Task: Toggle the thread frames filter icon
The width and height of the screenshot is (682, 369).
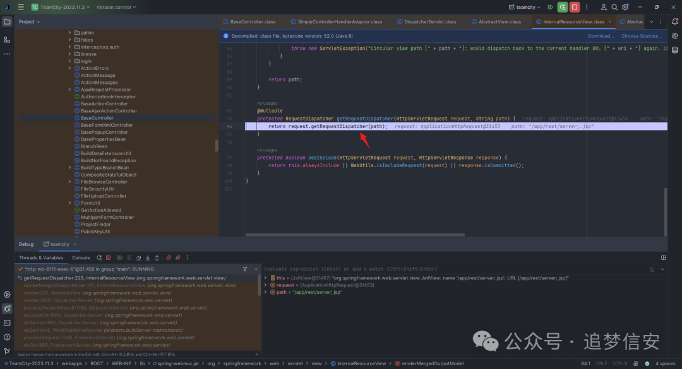Action: click(x=246, y=269)
